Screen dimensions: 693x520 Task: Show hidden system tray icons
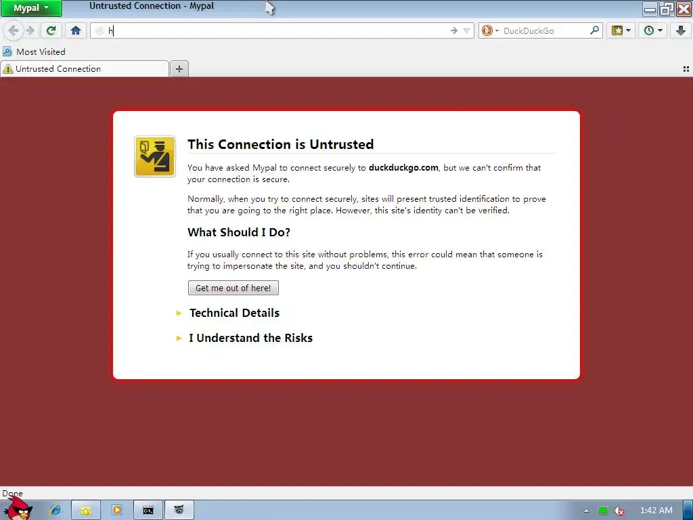587,511
